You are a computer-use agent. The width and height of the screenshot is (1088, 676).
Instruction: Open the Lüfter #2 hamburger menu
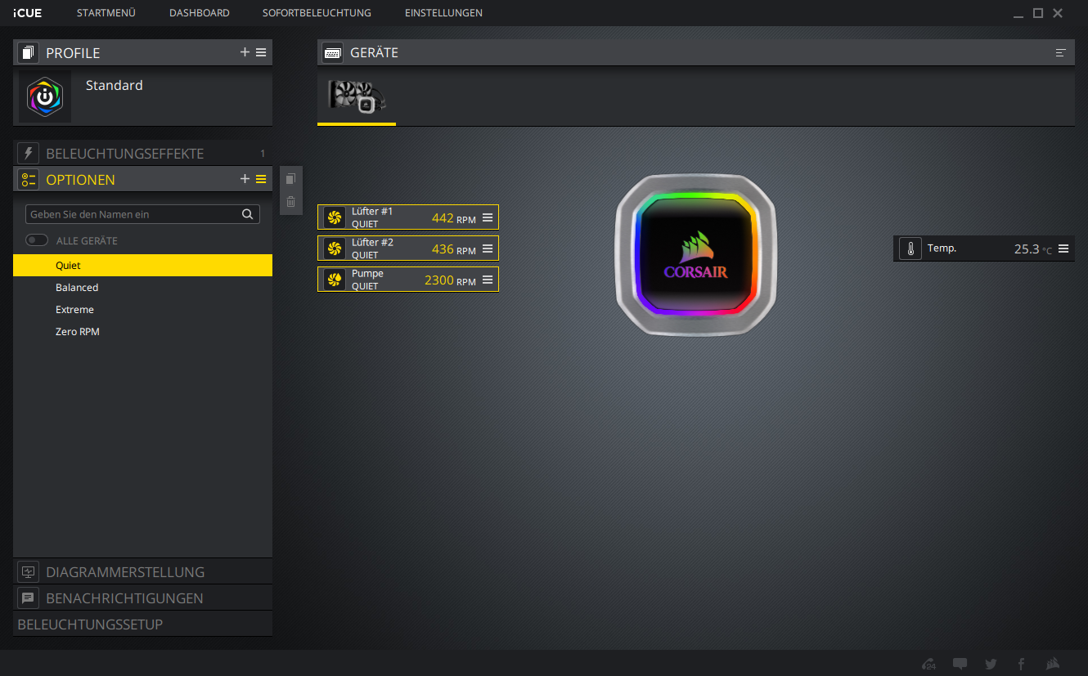[x=488, y=248]
